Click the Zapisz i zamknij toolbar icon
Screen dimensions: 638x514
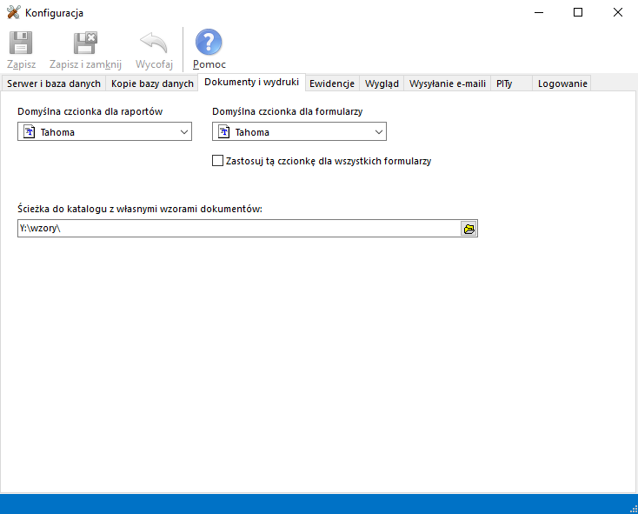pos(85,44)
